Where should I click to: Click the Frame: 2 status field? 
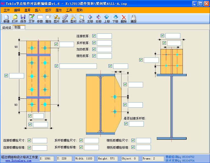coord(153,159)
